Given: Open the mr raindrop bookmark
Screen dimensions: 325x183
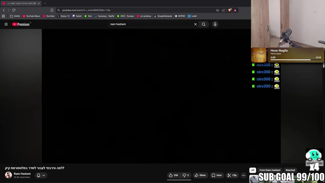Looking at the screenshot, I should tap(144, 16).
